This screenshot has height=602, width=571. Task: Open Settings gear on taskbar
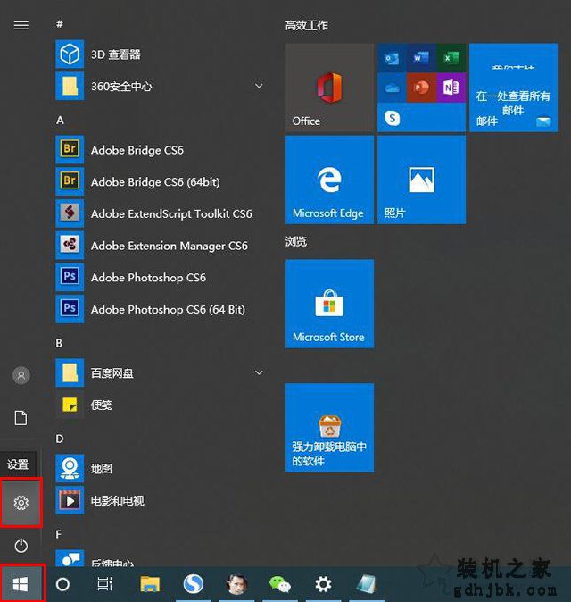323,584
